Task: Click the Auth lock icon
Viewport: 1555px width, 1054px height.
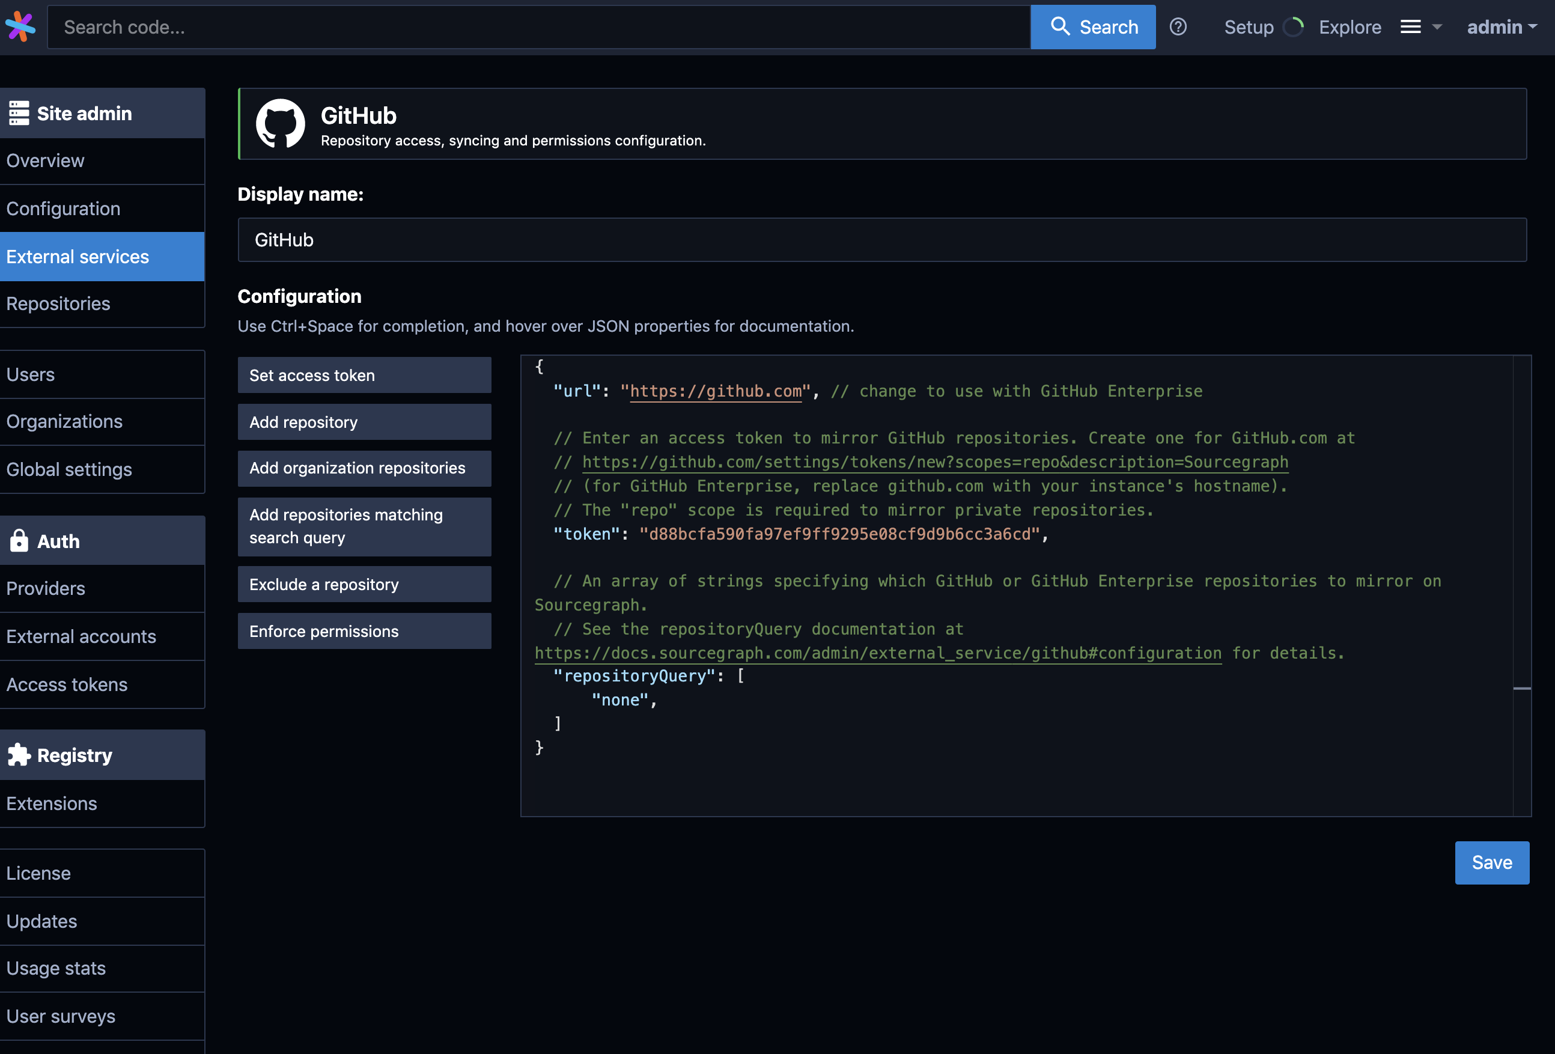Action: pos(19,540)
